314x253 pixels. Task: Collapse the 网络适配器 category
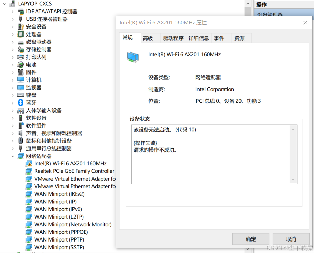click(x=13, y=156)
